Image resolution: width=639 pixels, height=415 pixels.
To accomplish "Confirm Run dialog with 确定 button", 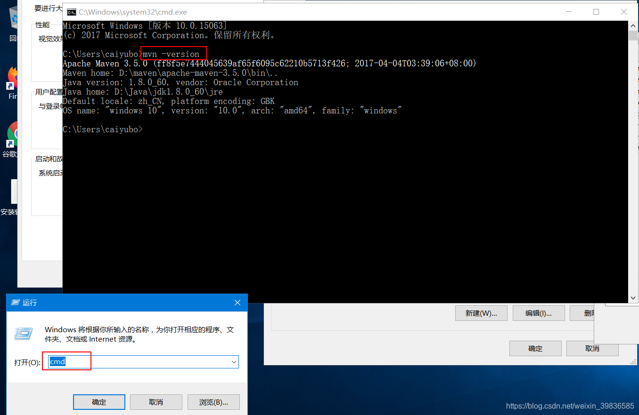I will click(x=99, y=402).
